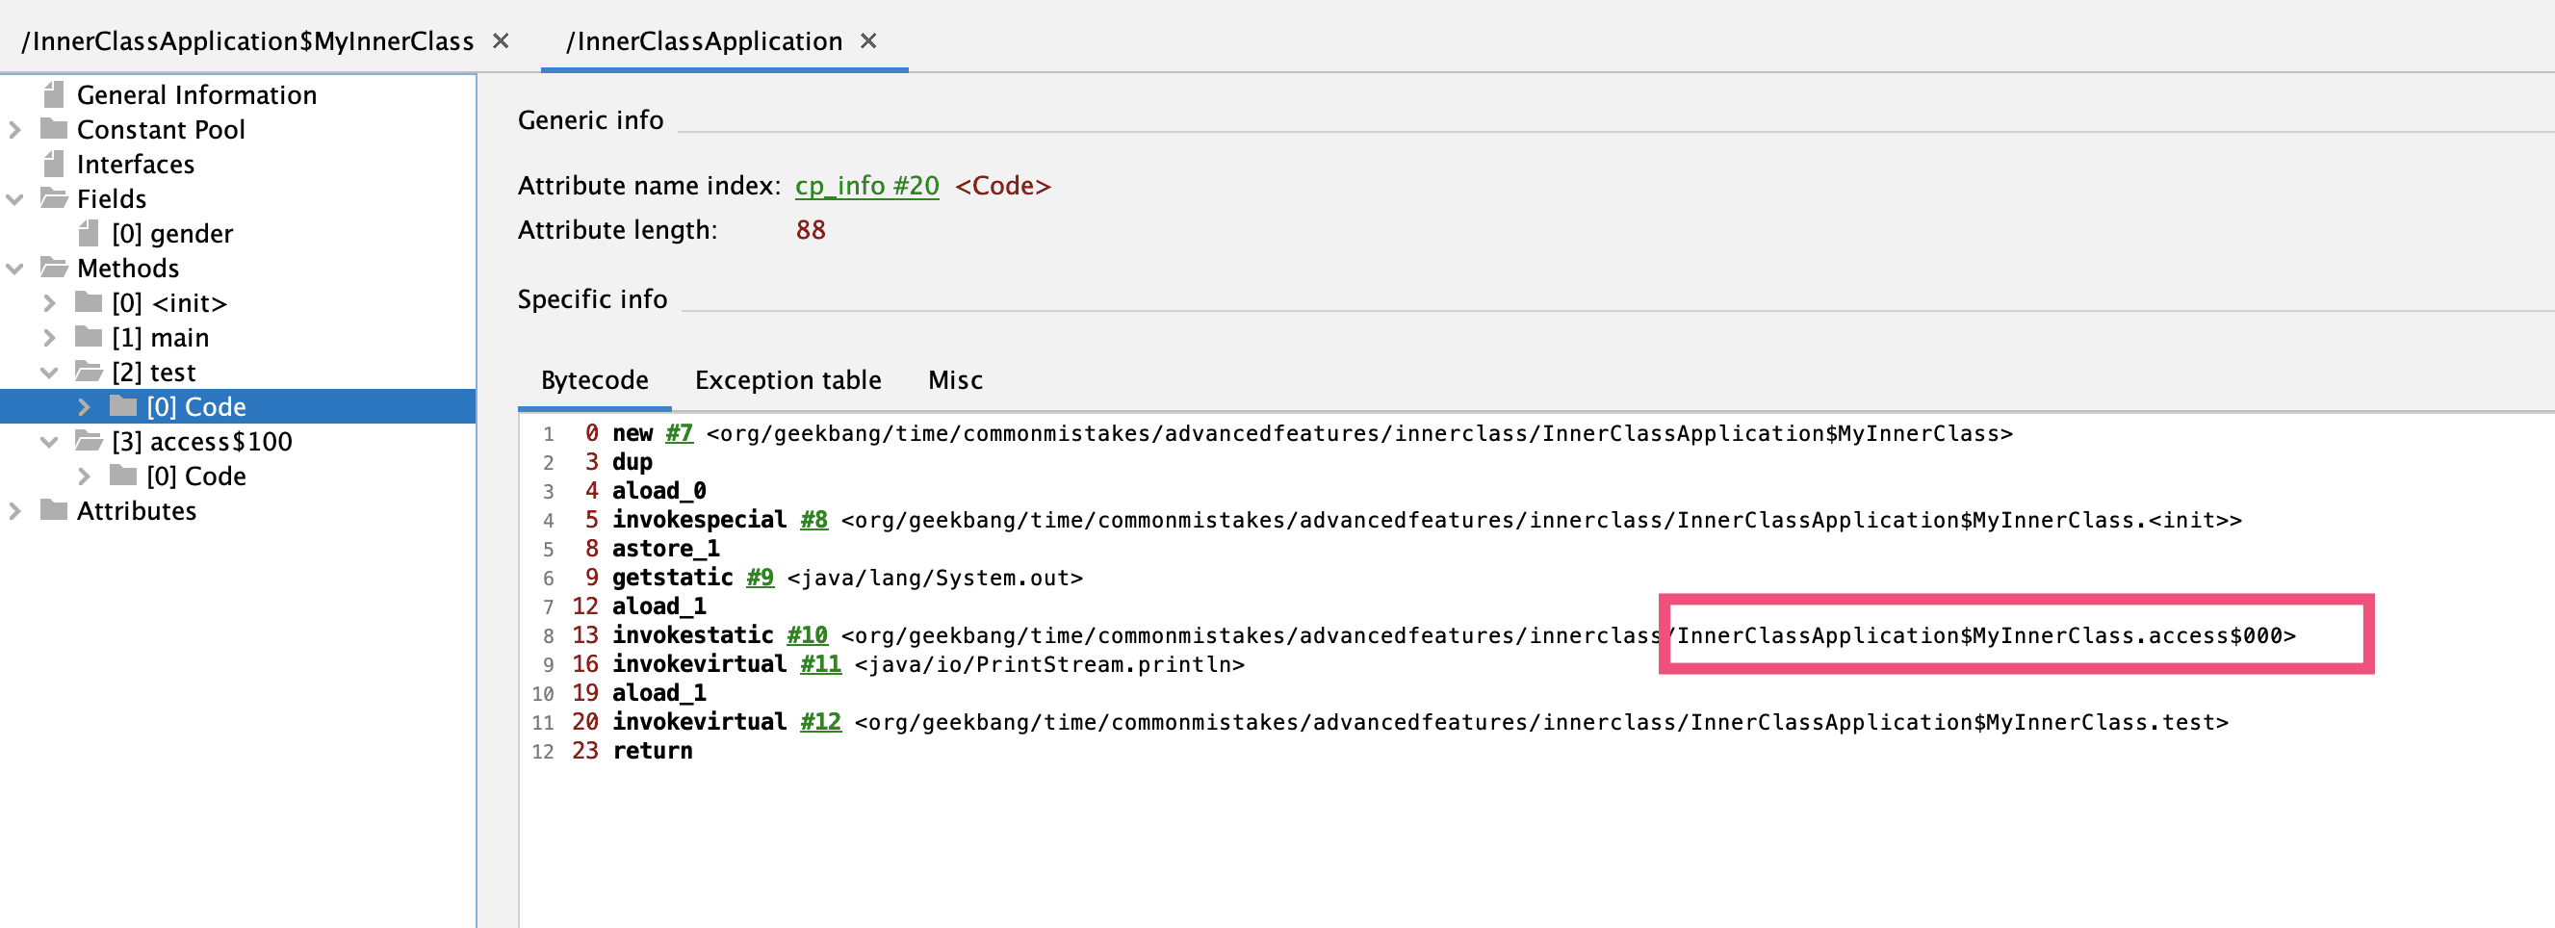The image size is (2555, 928).
Task: Expand the [1] main method node
Action: tap(50, 337)
